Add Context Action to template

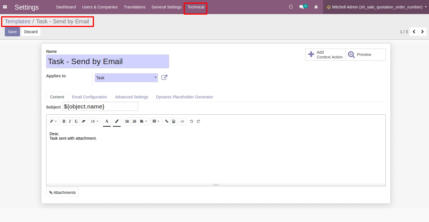(x=325, y=55)
